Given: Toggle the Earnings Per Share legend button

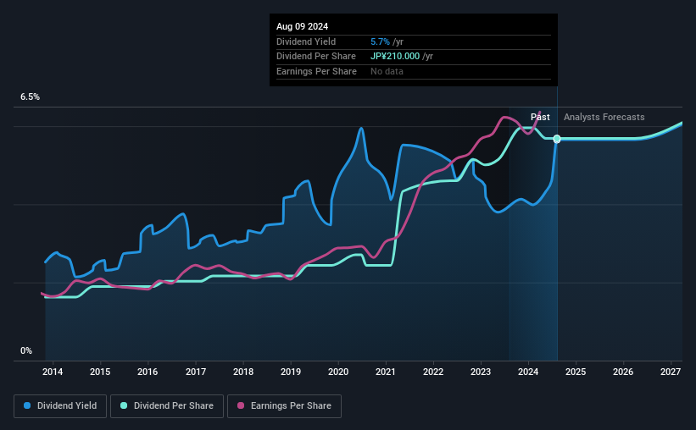Looking at the screenshot, I should (285, 406).
